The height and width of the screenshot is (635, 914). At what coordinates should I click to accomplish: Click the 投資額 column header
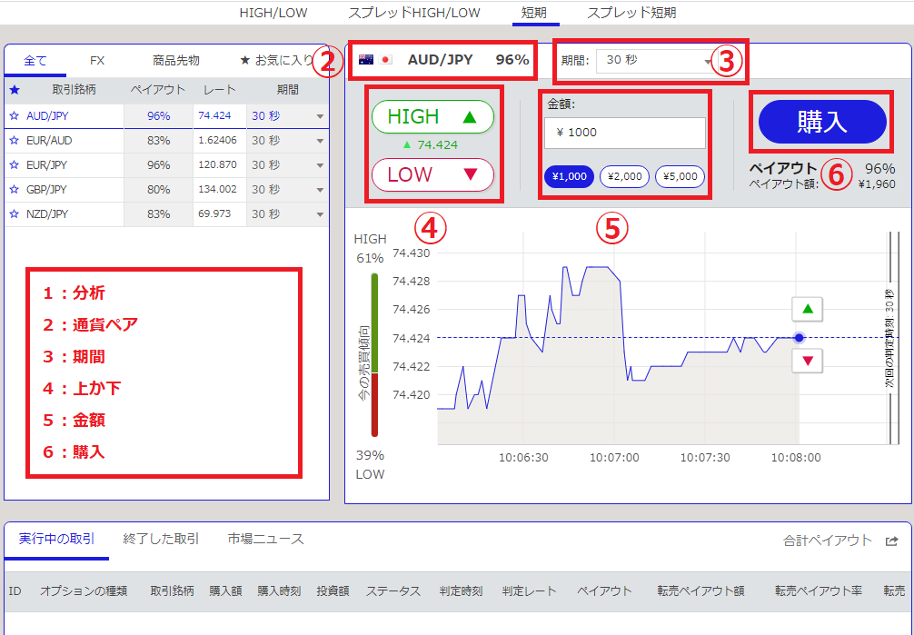click(x=333, y=591)
